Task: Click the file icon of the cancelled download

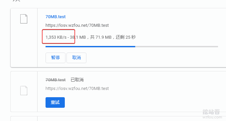Action: (x=24, y=91)
